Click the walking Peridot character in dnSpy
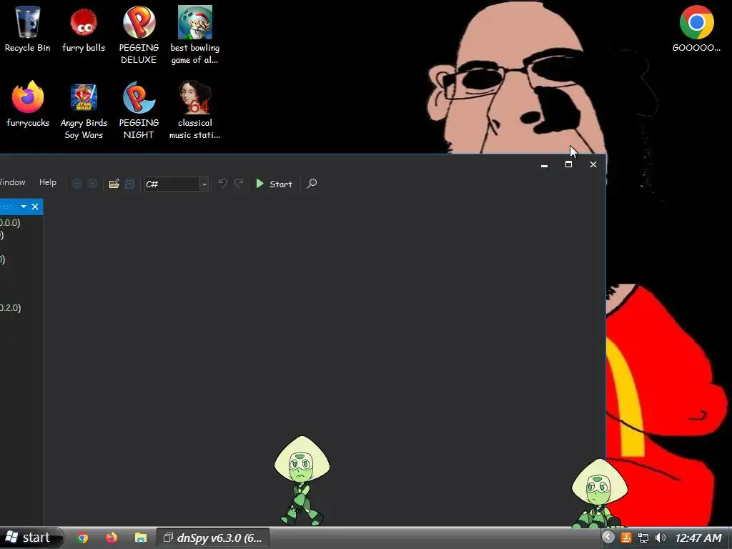 302,481
